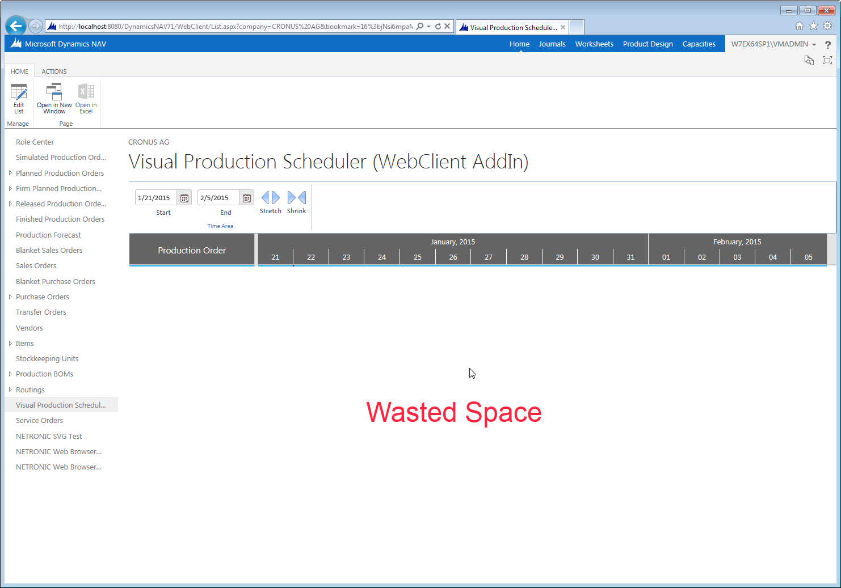Click the Shrink timescale icon
Image resolution: width=841 pixels, height=588 pixels.
tap(296, 198)
